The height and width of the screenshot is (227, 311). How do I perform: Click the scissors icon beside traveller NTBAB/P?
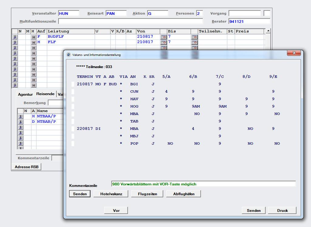(x=20, y=122)
